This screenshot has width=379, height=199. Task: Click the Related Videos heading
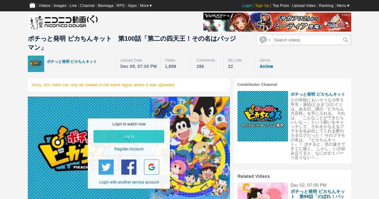coord(254,176)
